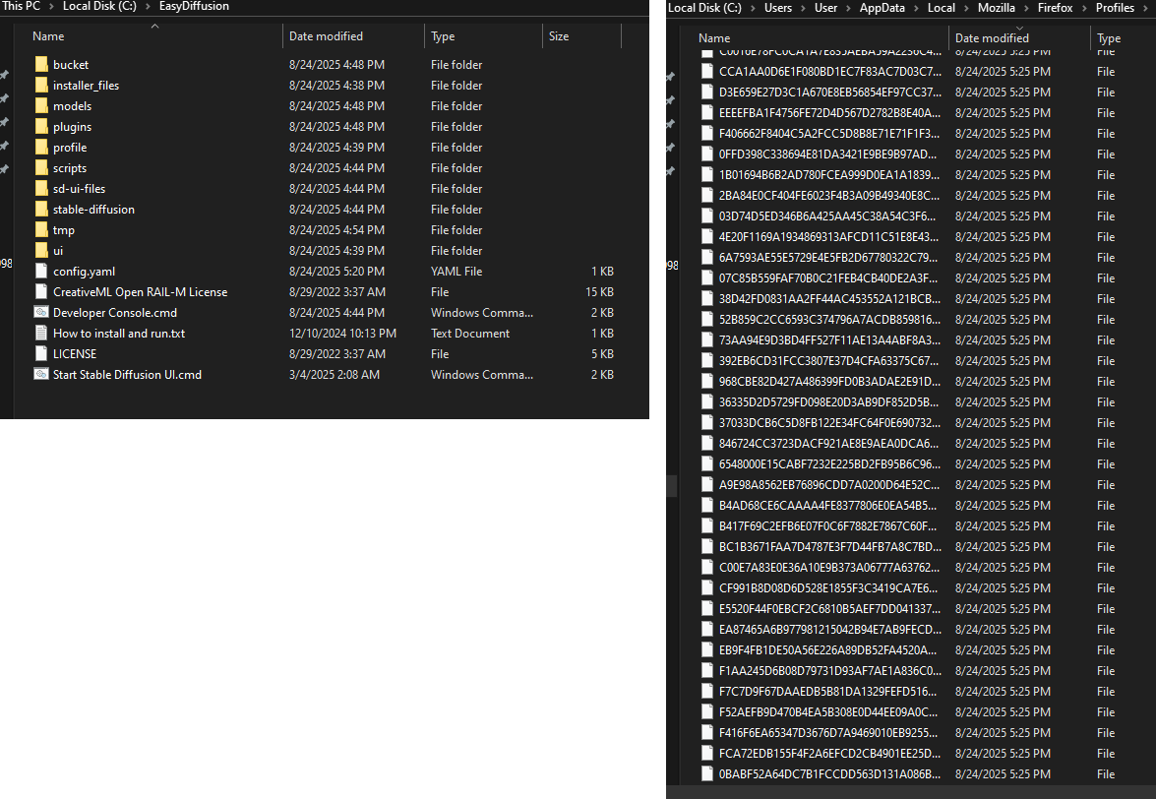Navigate to Profiles in right breadcrumb
The image size is (1156, 799).
click(1115, 7)
